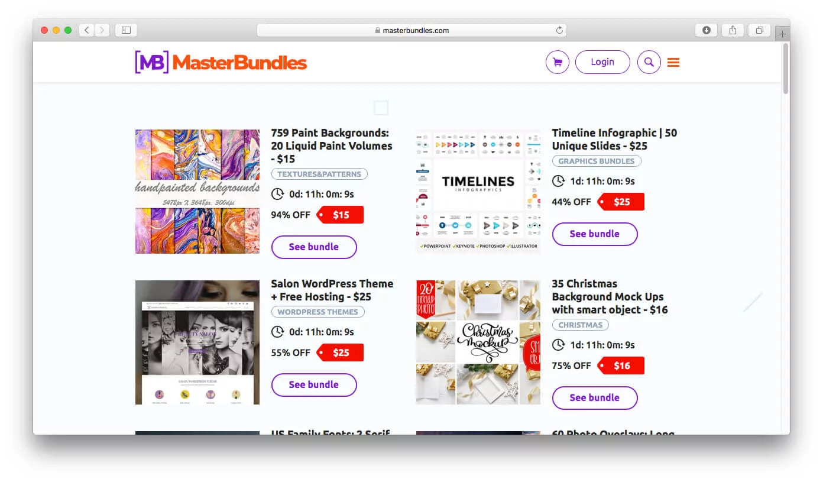
Task: Click the Christmas Mock Ups countdown 1d: 11h: 0m: 9s
Action: [x=602, y=345]
